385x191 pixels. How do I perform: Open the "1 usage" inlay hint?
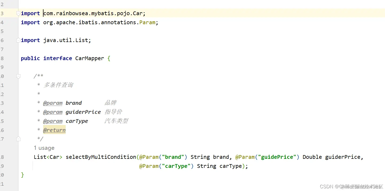click(44, 148)
